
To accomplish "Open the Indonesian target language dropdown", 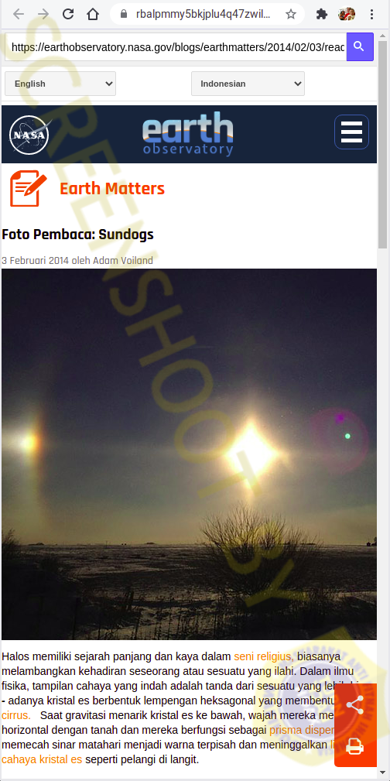I will coord(248,84).
